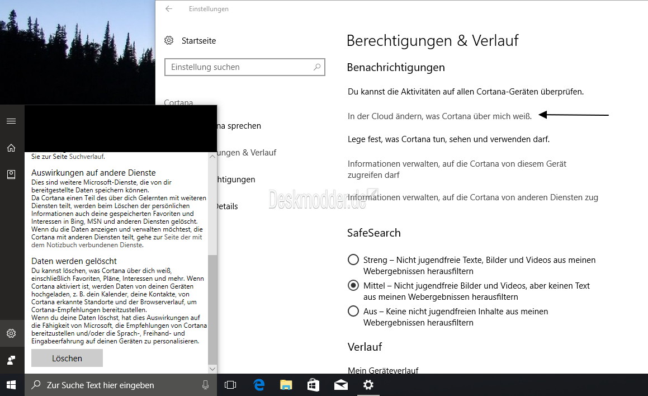This screenshot has width=648, height=396.
Task: Click the Benachrichtigungen section heading
Action: [395, 67]
